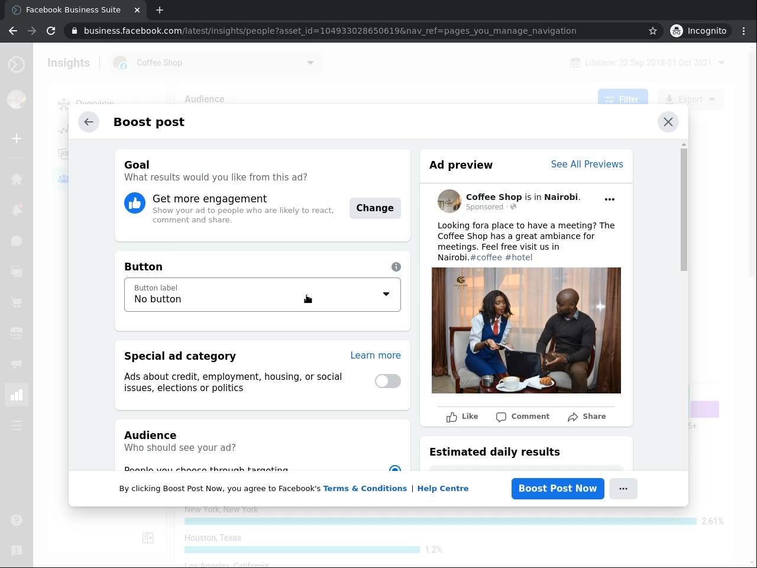Toggle the Special ad category switch
The width and height of the screenshot is (757, 568).
(x=388, y=381)
